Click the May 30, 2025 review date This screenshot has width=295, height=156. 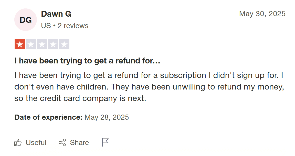click(x=262, y=14)
